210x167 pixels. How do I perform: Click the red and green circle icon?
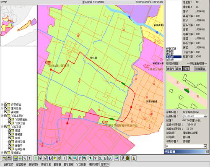[127, 158]
